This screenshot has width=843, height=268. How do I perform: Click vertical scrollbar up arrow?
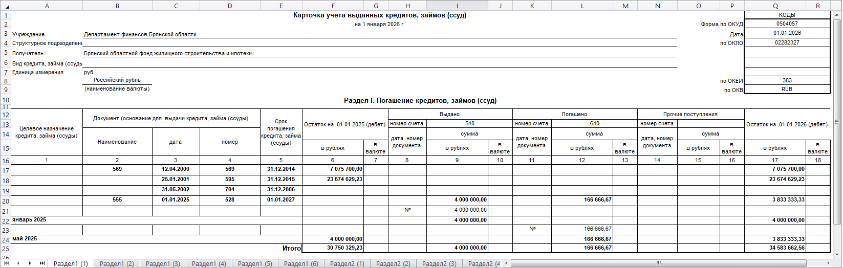point(837,15)
